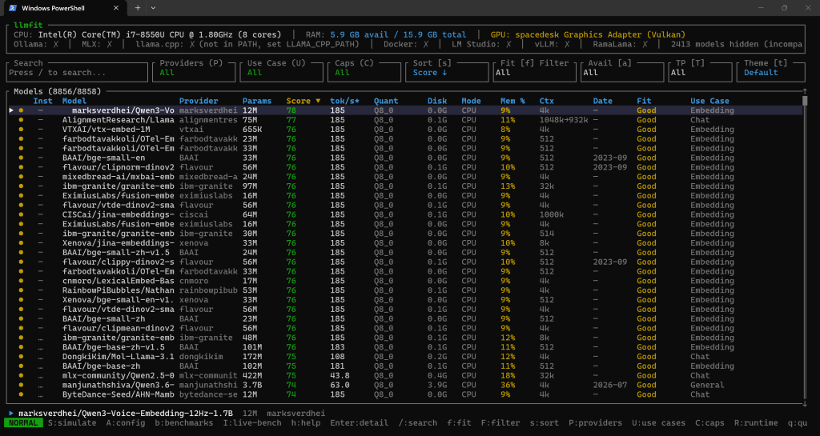
Task: Click the GPU spacedesk Graphics Adapter text
Action: [x=588, y=34]
